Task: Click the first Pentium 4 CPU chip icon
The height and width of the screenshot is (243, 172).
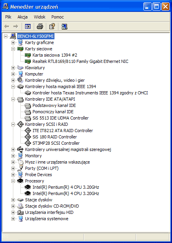Action: [28, 187]
